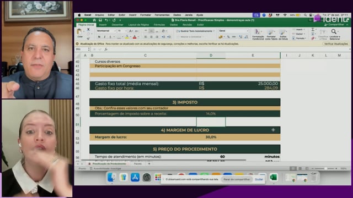The height and width of the screenshot is (198, 353).
Task: Click Parar de compartilhar button
Action: (x=237, y=179)
